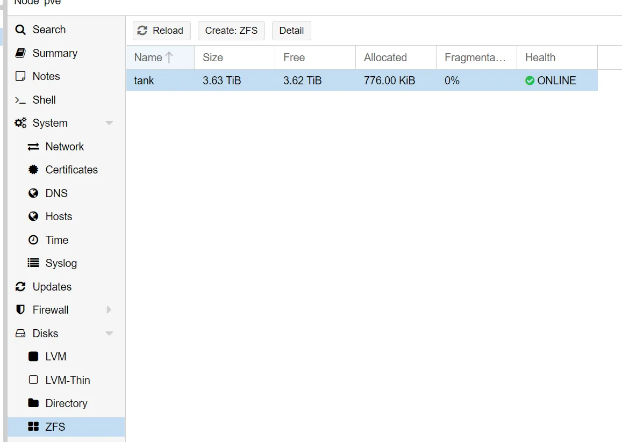
Task: Sort by the Fragmentation column header
Action: pos(476,57)
